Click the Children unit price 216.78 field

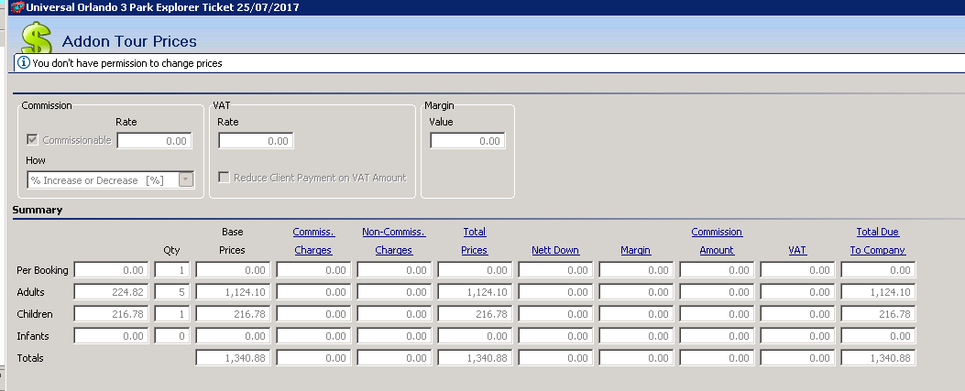click(111, 314)
